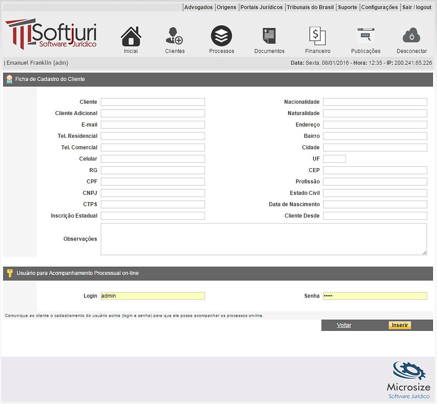The height and width of the screenshot is (404, 437).
Task: Open the Configurações menu
Action: [x=379, y=7]
